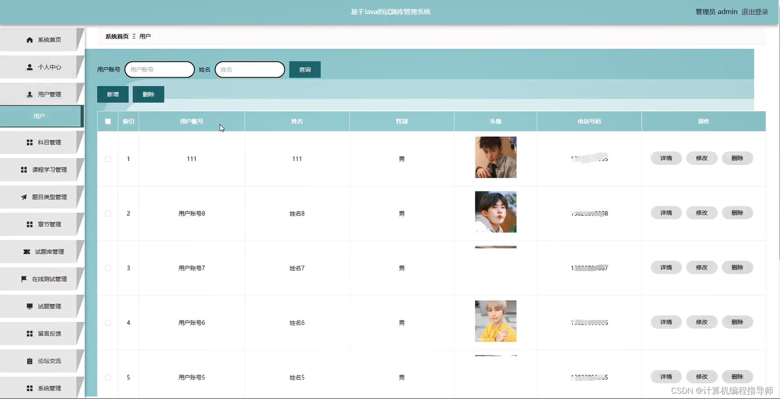
Task: Check the checkbox for 用户账号6 row
Action: [108, 323]
